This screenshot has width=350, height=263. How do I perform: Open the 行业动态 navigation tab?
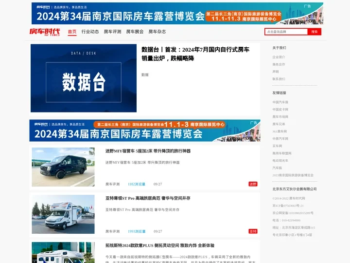pyautogui.click(x=90, y=32)
